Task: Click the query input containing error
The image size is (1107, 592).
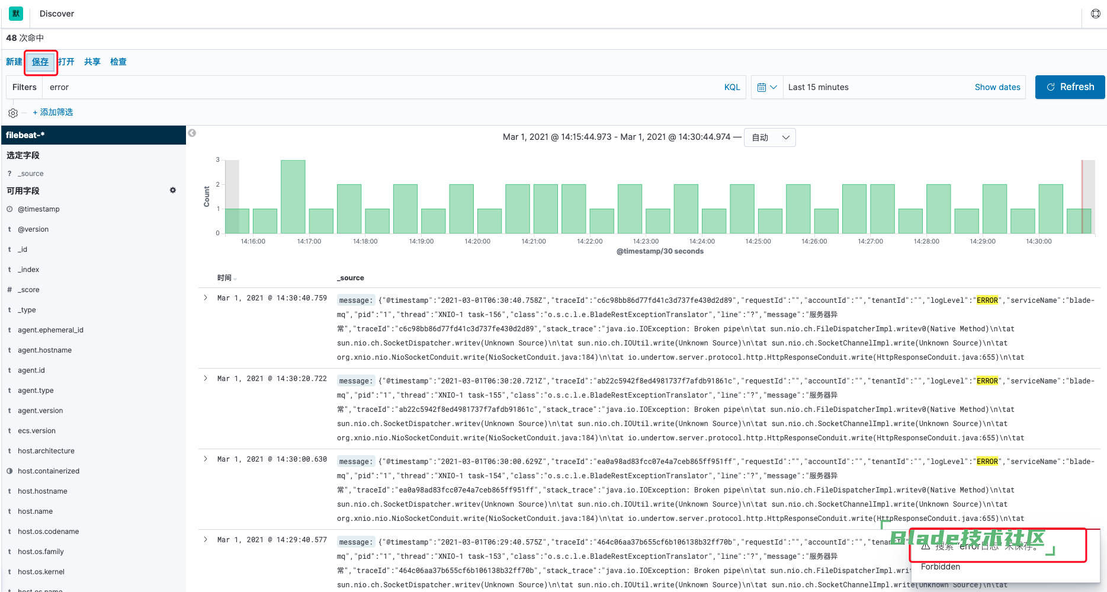Action: [379, 87]
